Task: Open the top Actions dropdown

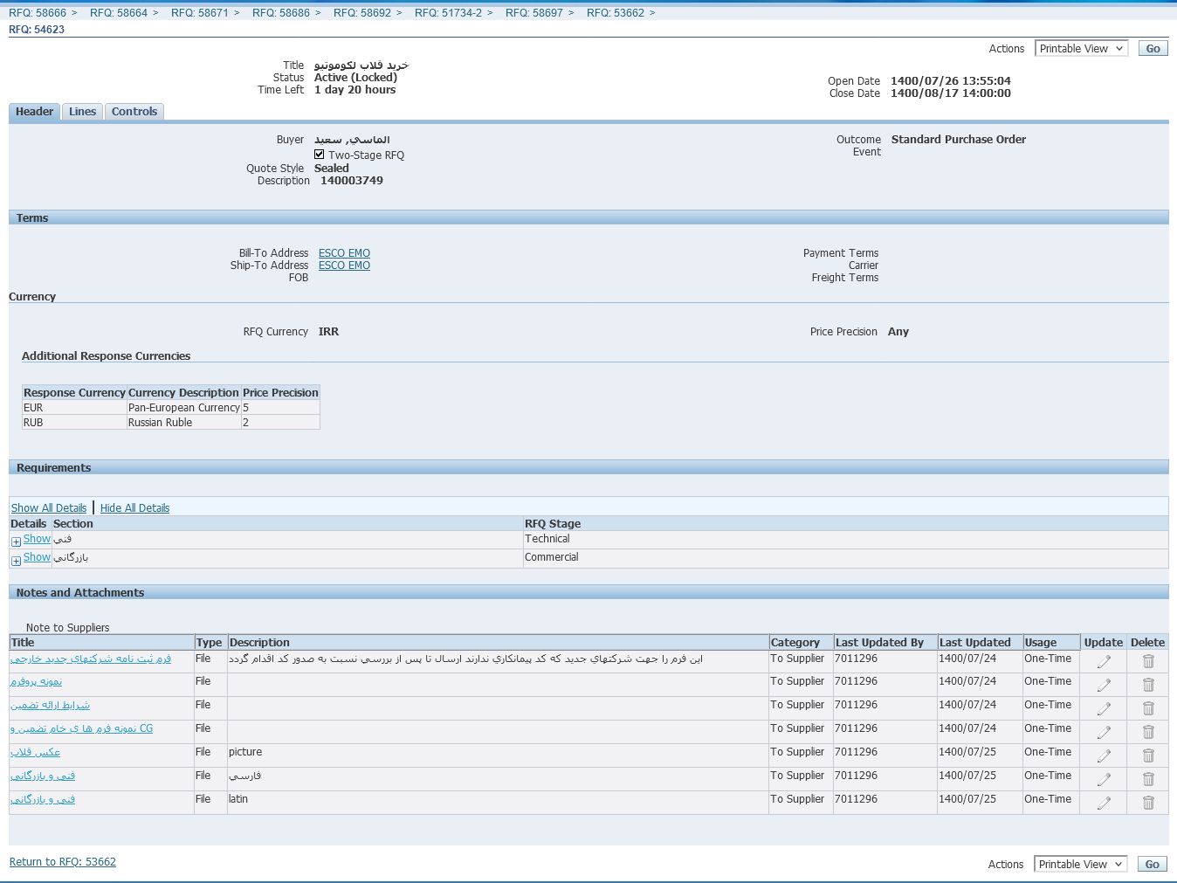Action: pyautogui.click(x=1081, y=49)
